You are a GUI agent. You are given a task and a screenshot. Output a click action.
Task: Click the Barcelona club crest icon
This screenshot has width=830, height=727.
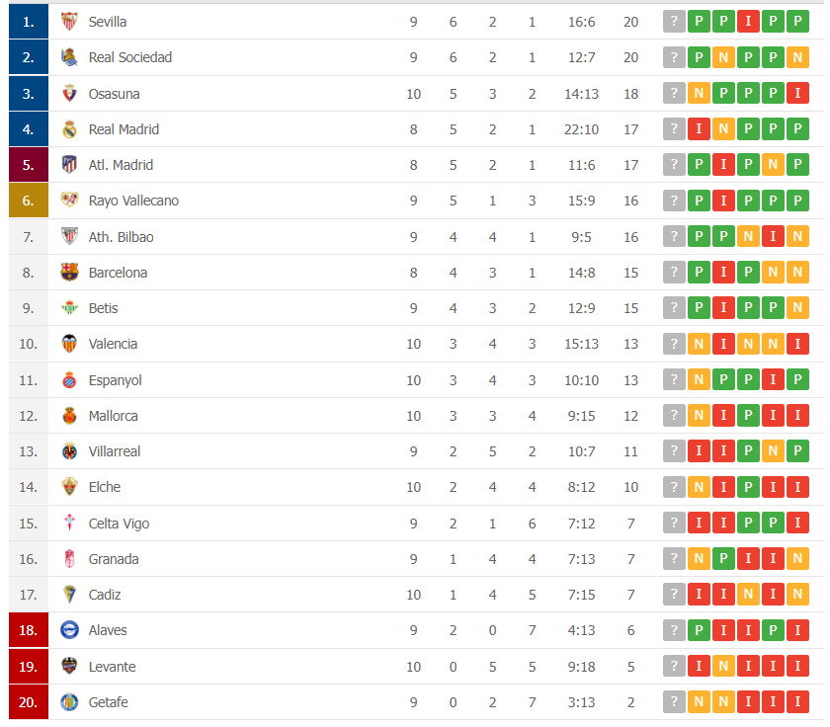[69, 273]
